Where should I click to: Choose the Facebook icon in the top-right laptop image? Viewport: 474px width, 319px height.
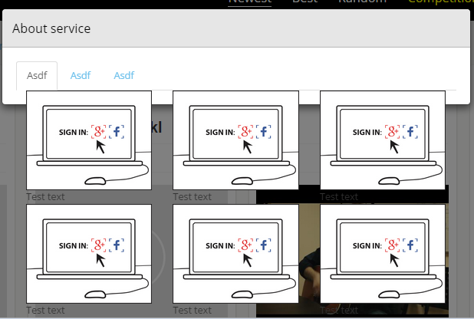[x=410, y=132]
